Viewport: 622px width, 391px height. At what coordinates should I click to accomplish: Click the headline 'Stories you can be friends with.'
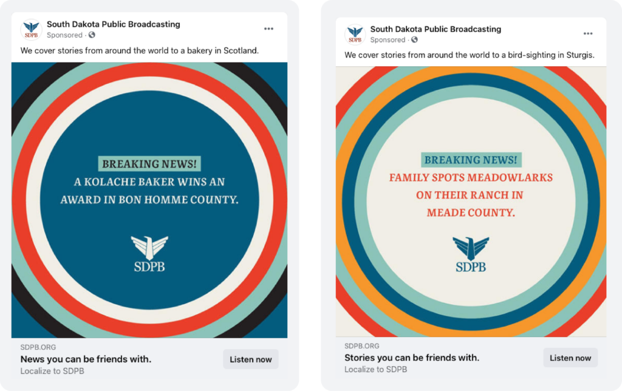coord(412,358)
